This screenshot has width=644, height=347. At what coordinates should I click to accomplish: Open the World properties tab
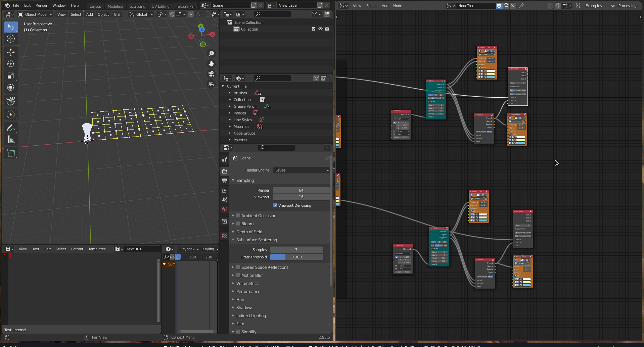pyautogui.click(x=225, y=209)
